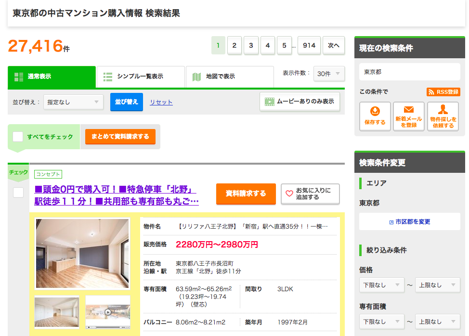
Task: Play the property video thumbnail
Action: (x=107, y=312)
